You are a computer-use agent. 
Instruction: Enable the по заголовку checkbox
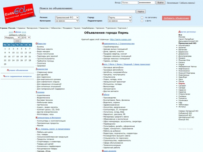(142, 18)
